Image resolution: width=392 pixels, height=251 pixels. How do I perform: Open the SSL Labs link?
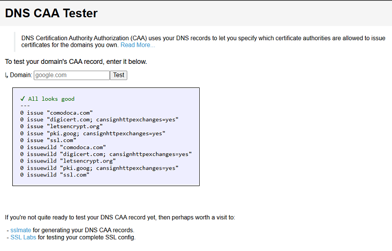coord(23,237)
